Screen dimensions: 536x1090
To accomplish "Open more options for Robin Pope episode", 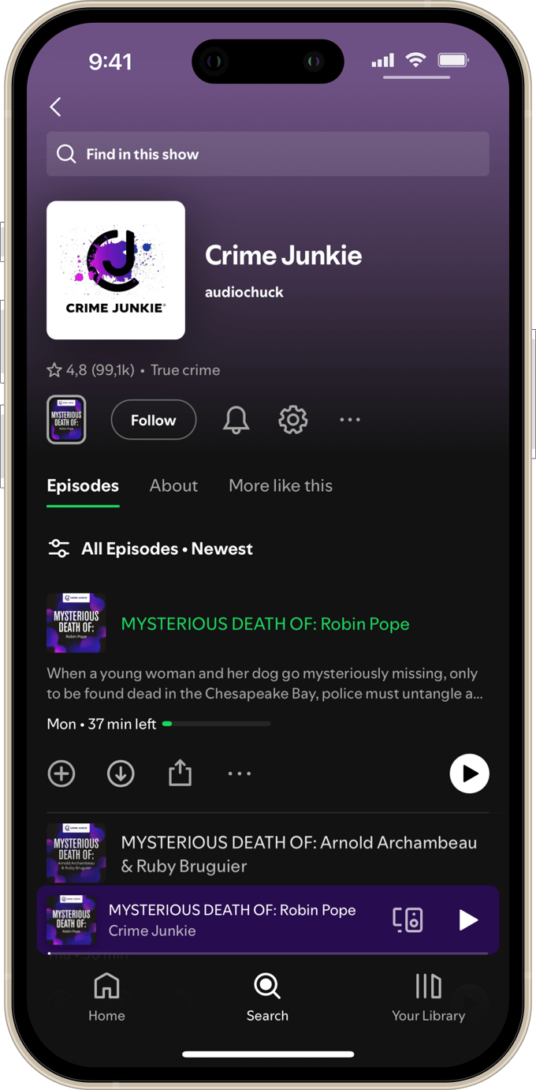I will click(x=240, y=773).
